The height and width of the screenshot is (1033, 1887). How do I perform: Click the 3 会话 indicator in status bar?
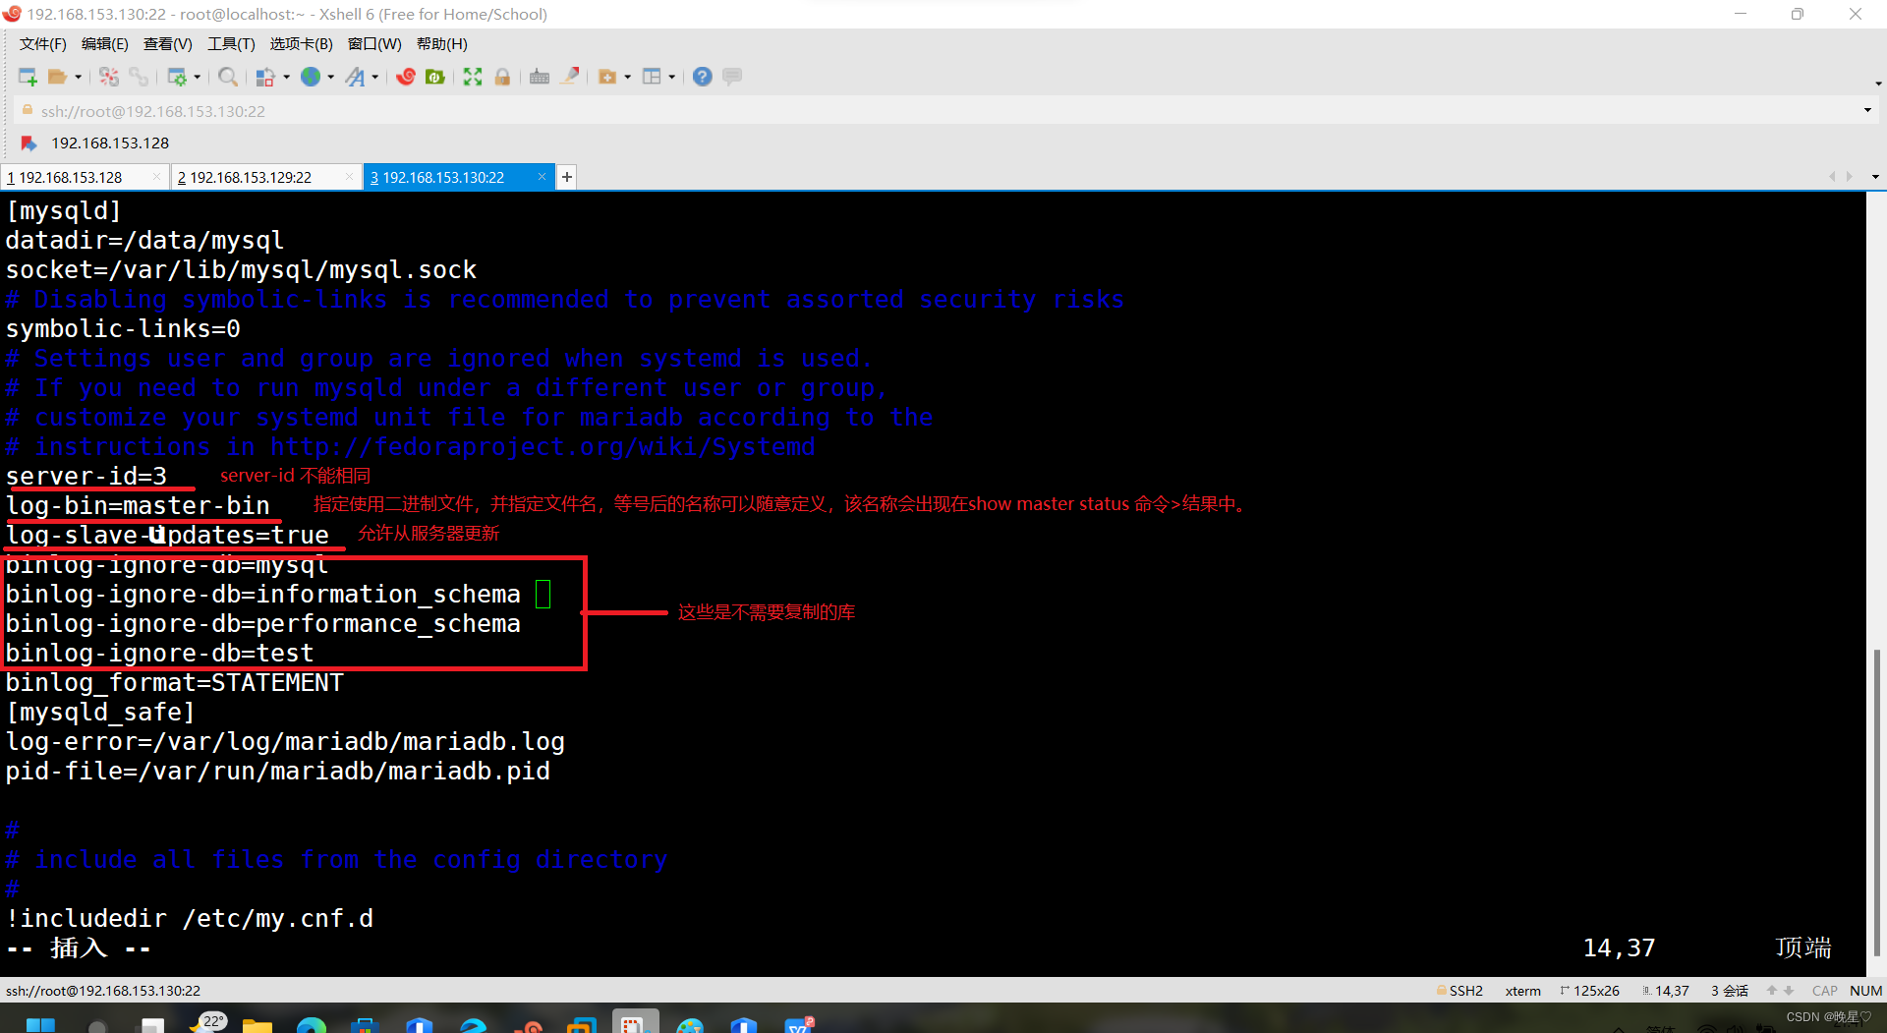(1729, 990)
